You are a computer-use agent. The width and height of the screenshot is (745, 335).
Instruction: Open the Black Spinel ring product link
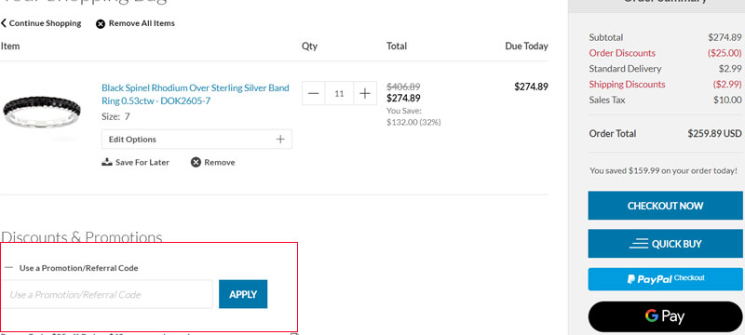pos(196,94)
